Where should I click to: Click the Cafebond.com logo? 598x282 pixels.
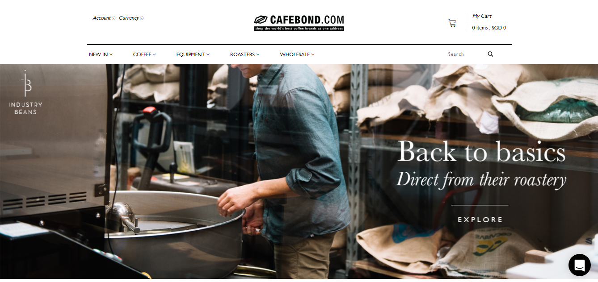(299, 23)
